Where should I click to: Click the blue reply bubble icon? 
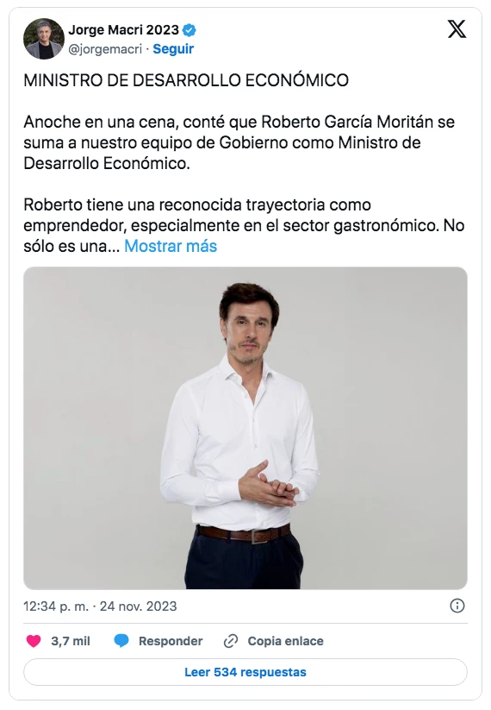121,641
